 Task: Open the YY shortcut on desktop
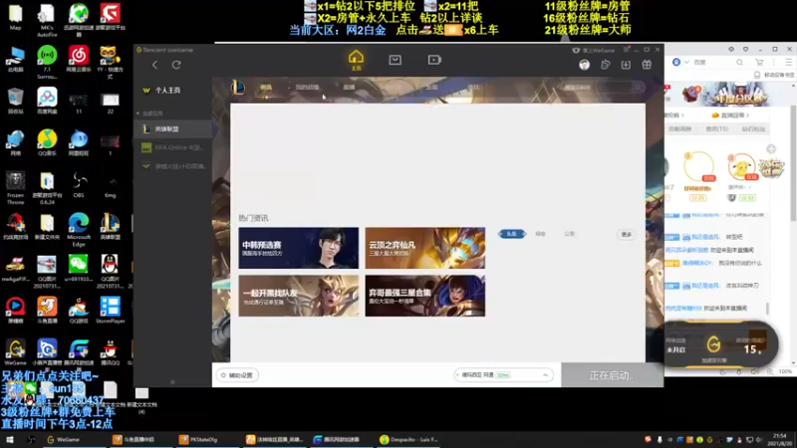(x=110, y=62)
